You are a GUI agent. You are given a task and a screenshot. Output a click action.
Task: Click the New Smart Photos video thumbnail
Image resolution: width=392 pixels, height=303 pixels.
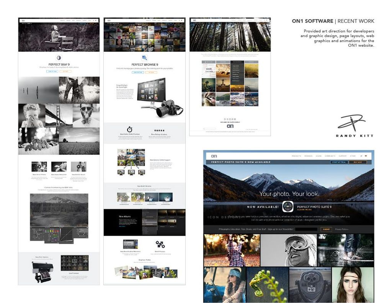39,167
